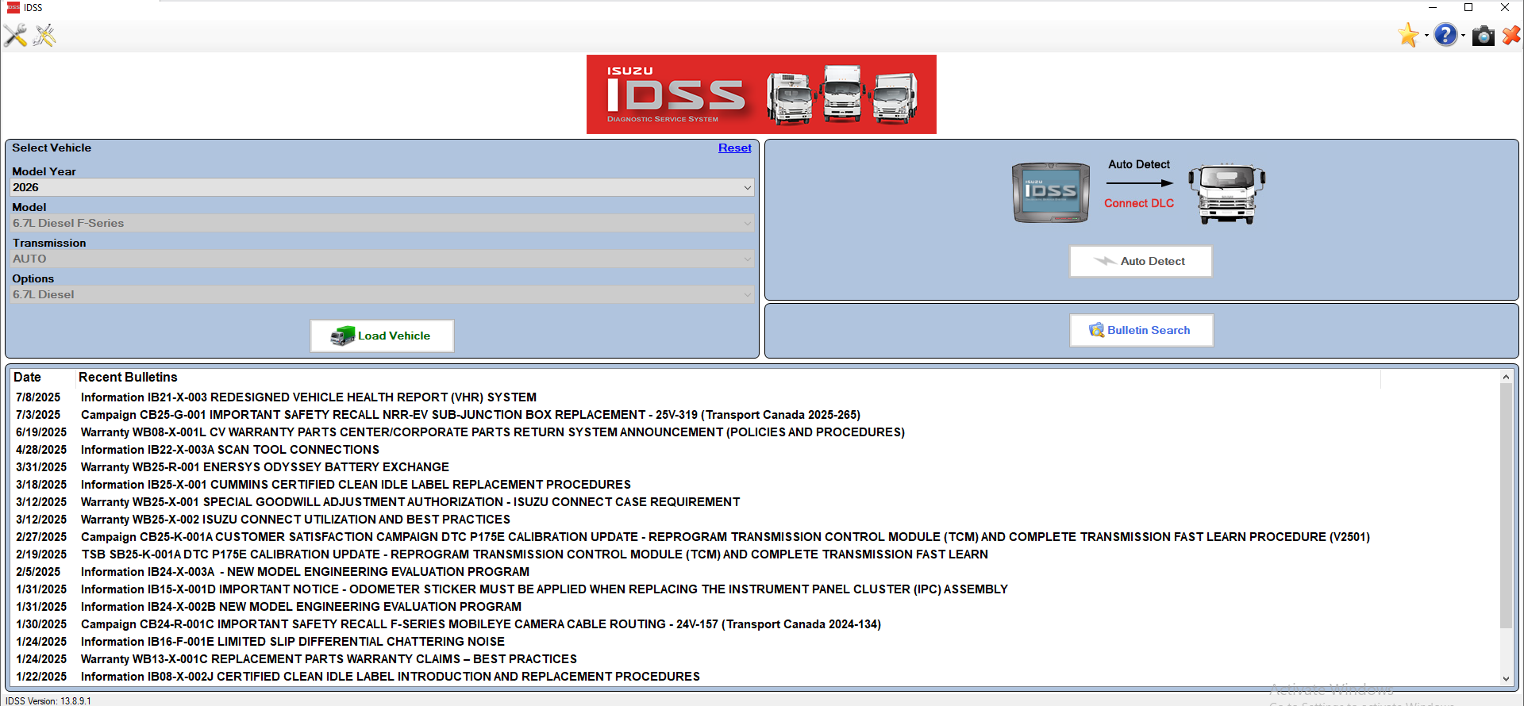Image resolution: width=1524 pixels, height=706 pixels.
Task: Open warranty WB25-X-001 Special Goodwill Adjustment Authorization
Action: tap(410, 502)
